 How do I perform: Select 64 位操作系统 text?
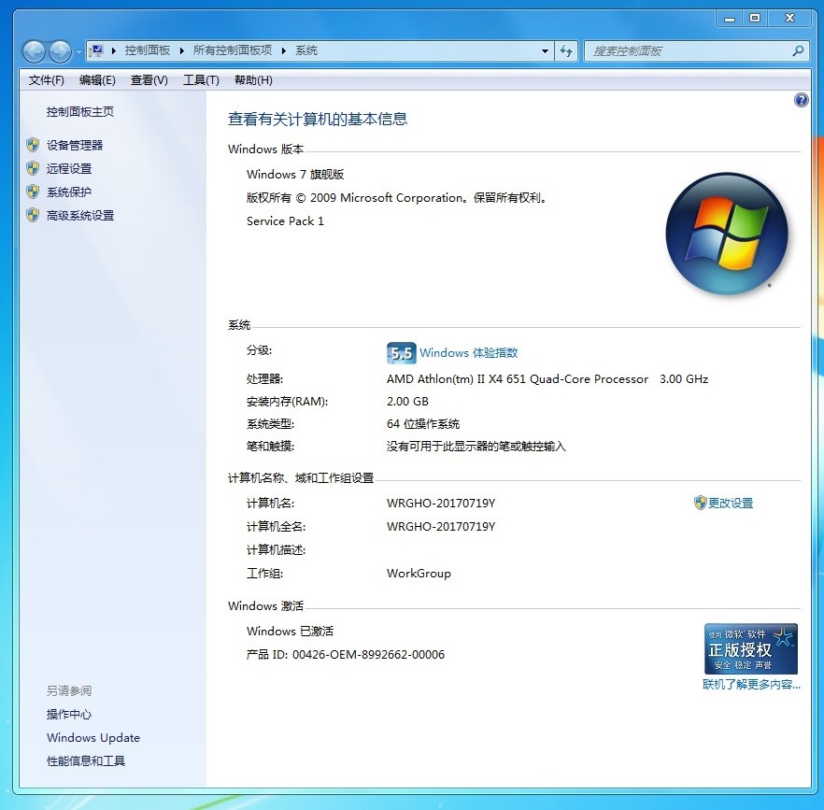click(423, 423)
